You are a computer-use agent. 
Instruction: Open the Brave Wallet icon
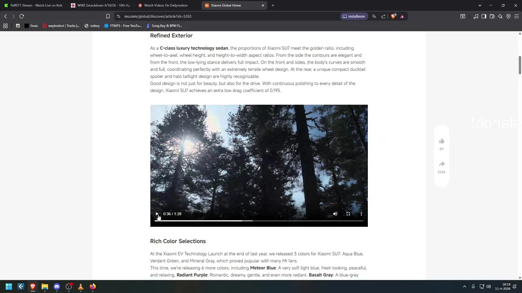[x=492, y=16]
